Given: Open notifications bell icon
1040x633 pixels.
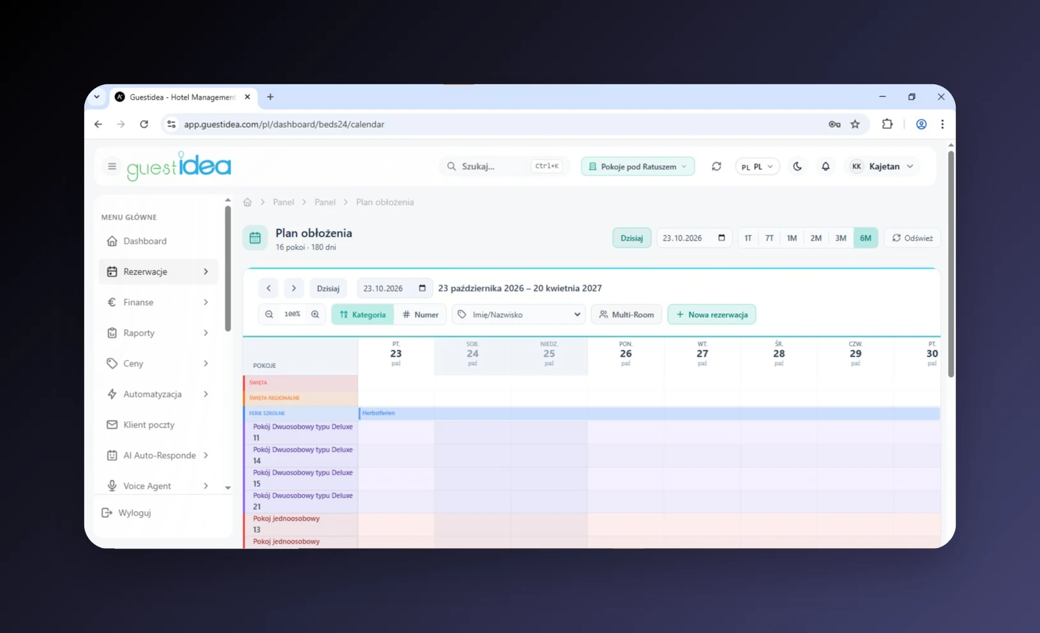Looking at the screenshot, I should coord(825,167).
